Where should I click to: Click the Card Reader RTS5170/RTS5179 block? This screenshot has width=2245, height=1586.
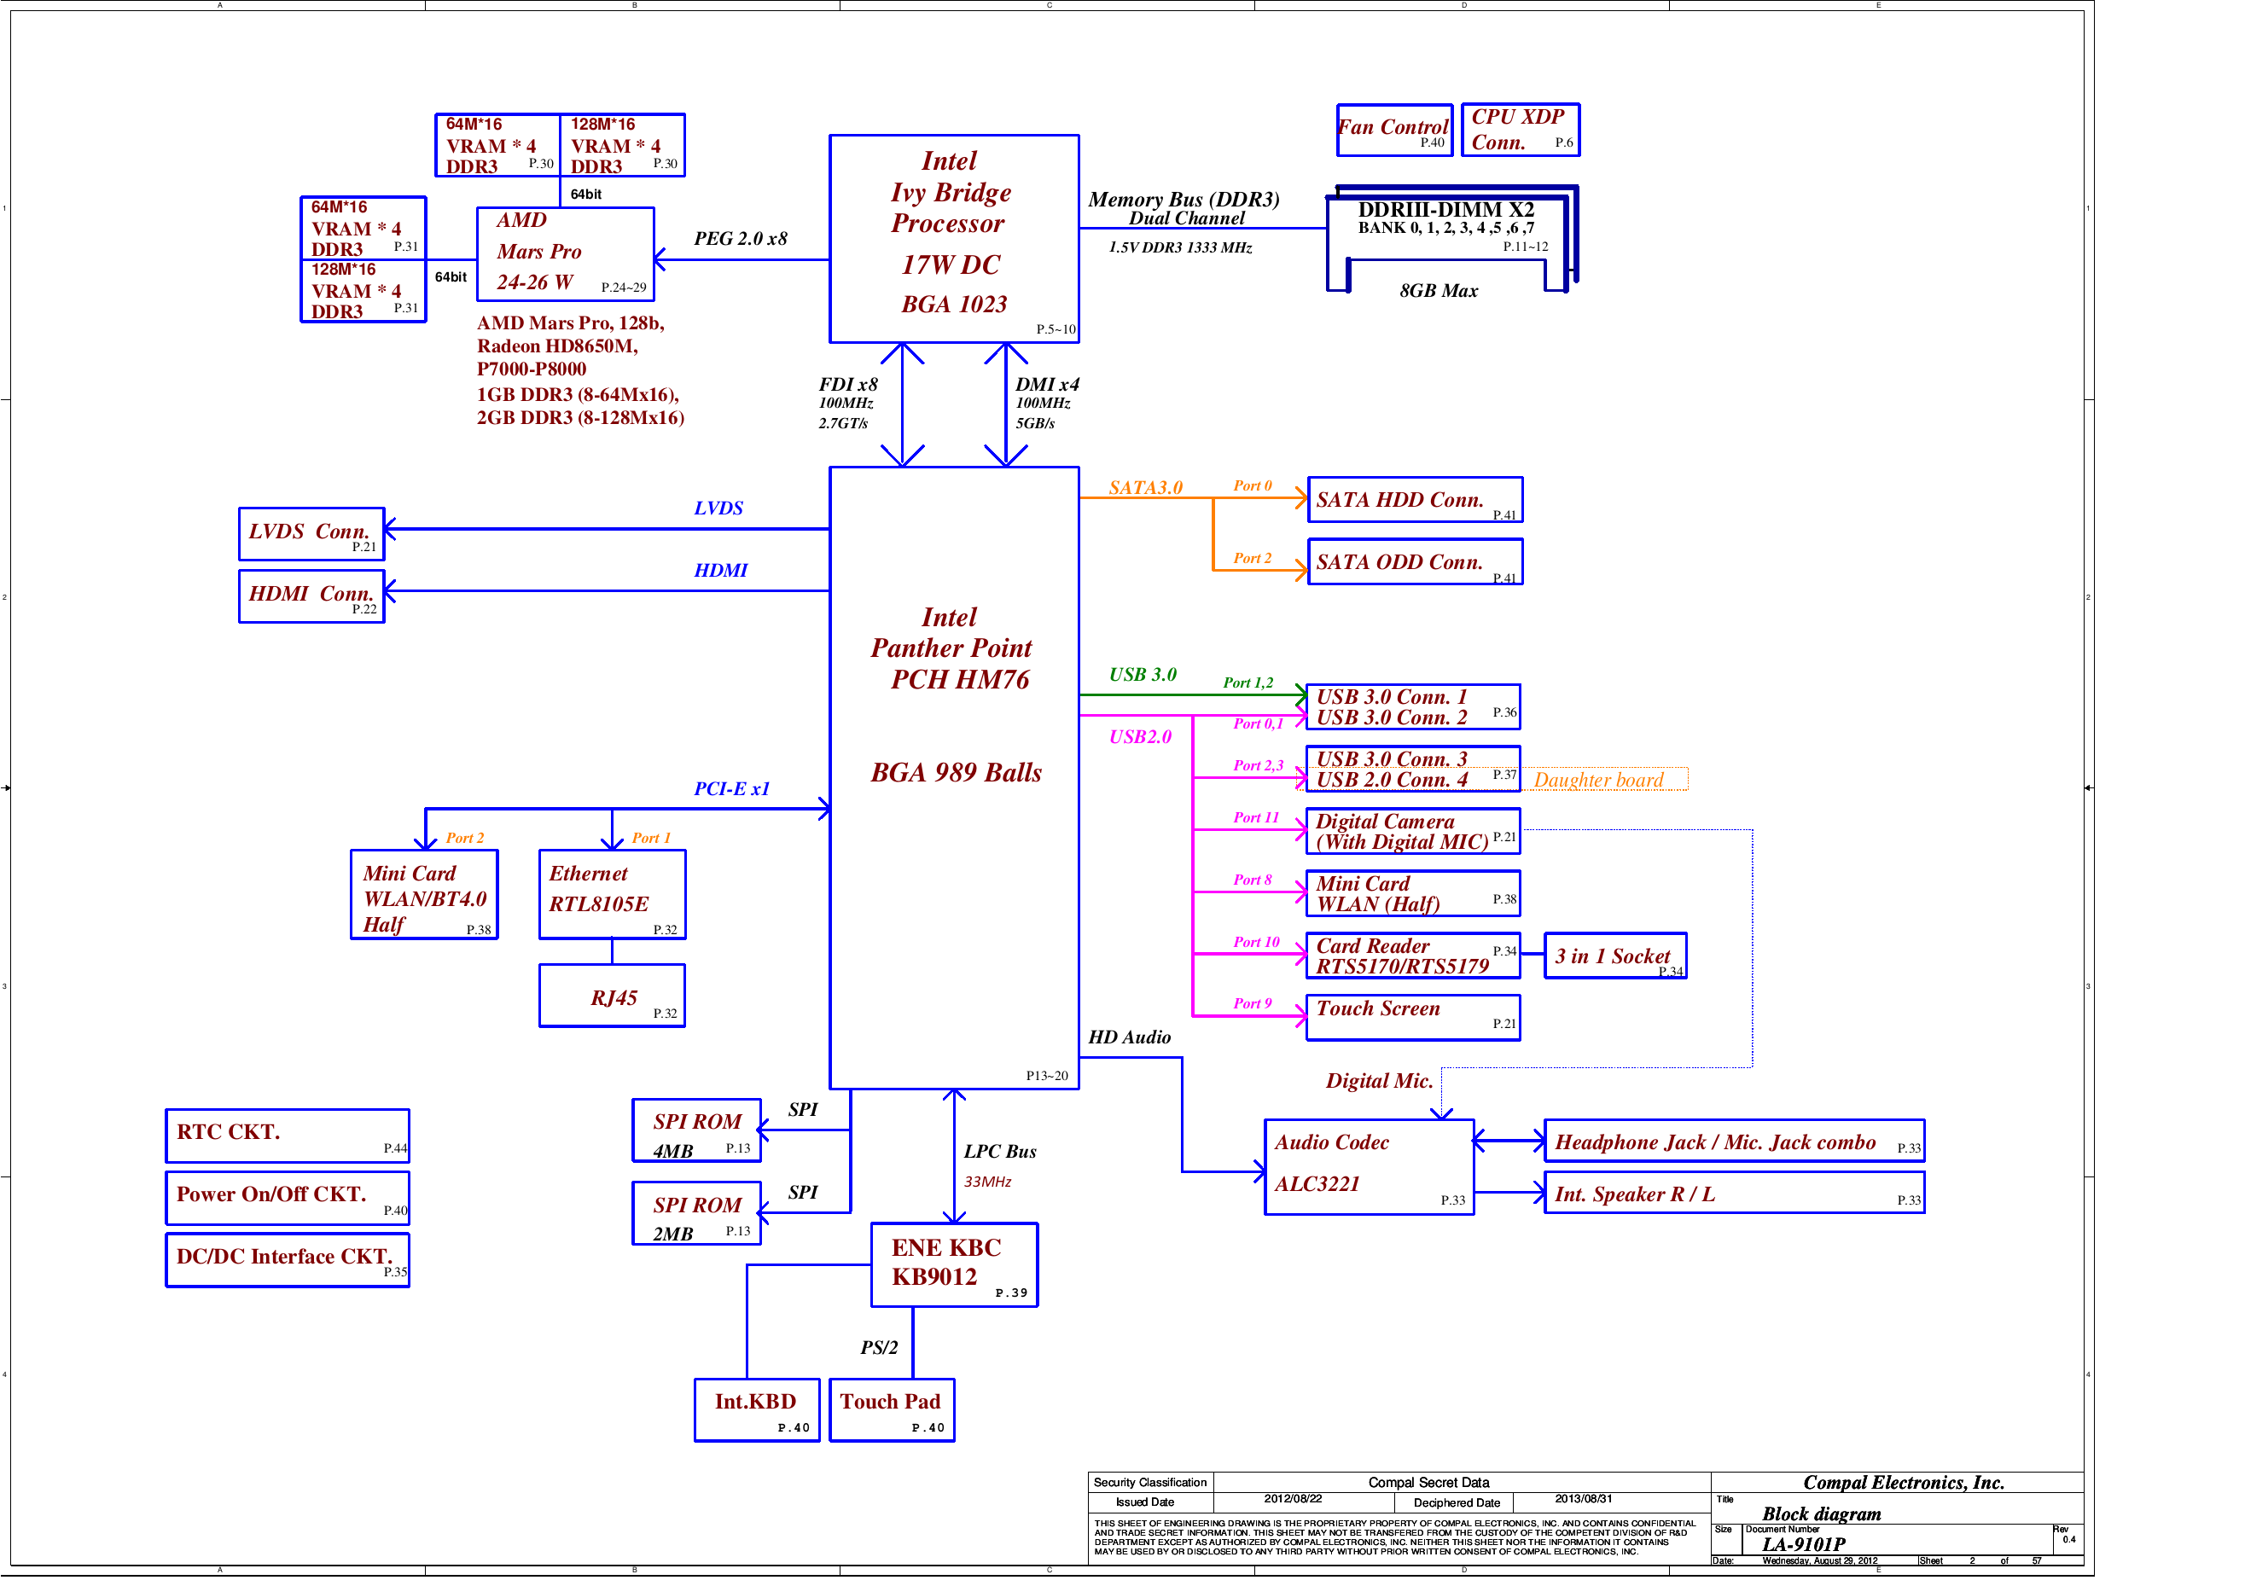click(1413, 956)
